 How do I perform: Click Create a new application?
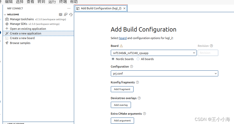pos(38,33)
